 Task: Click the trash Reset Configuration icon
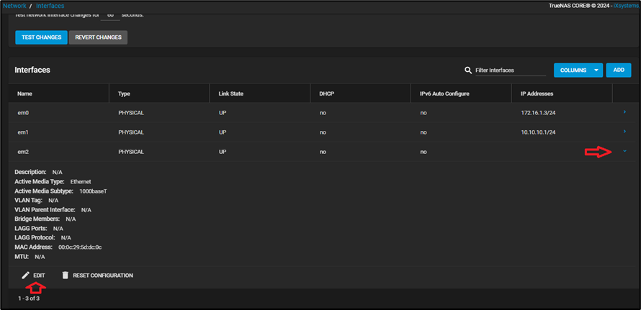click(66, 275)
